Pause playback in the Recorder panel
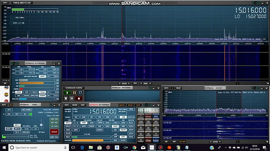 (74, 93)
